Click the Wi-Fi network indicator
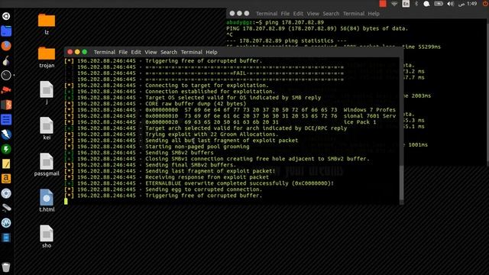Image resolution: width=489 pixels, height=275 pixels. click(x=394, y=4)
